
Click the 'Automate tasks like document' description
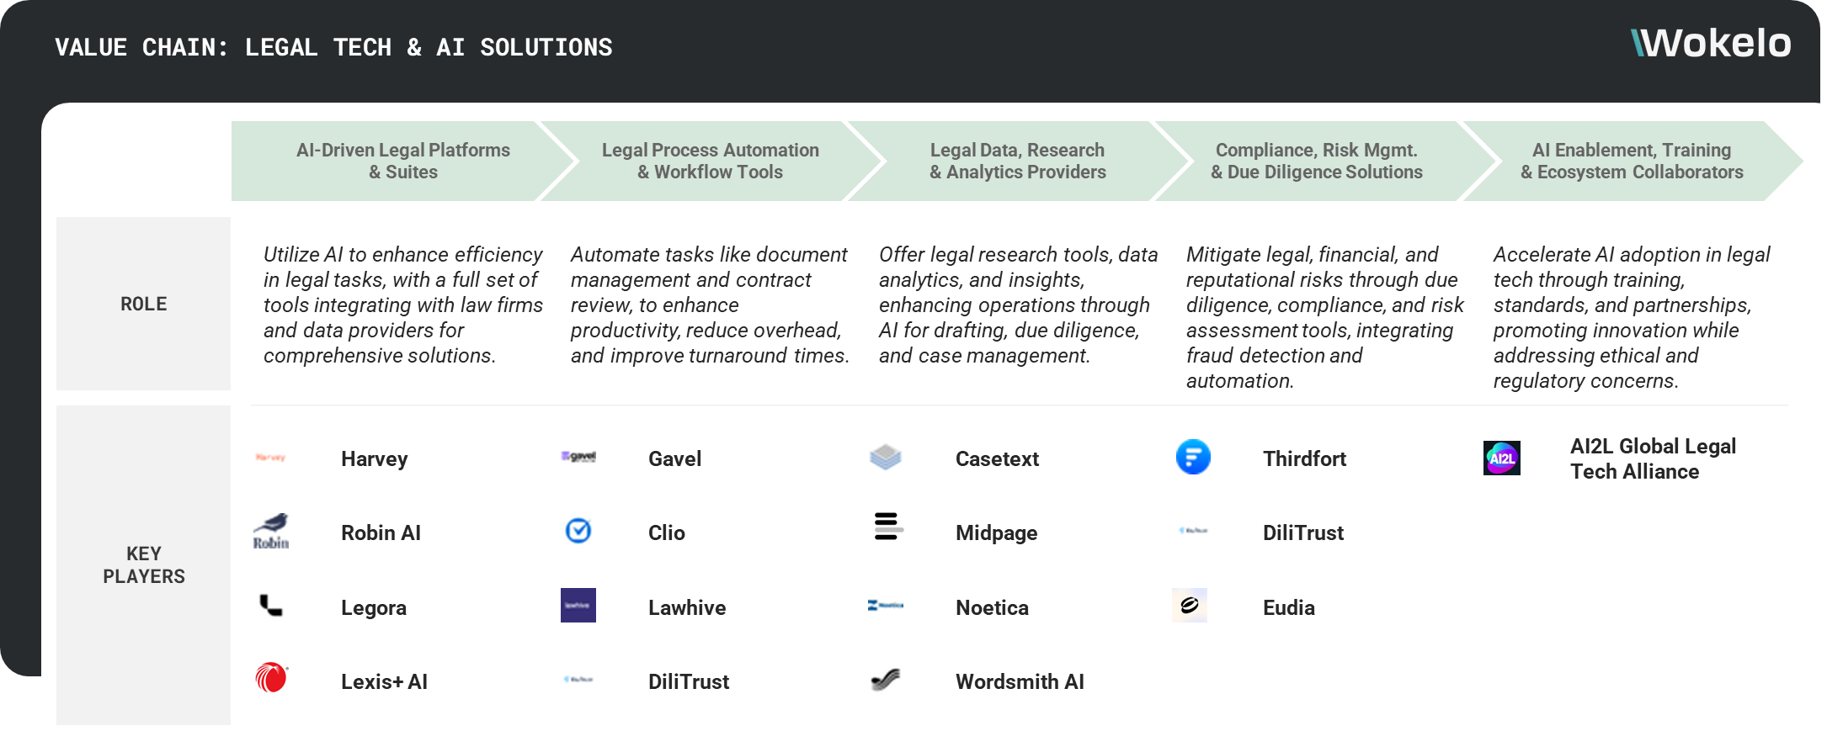point(710,305)
